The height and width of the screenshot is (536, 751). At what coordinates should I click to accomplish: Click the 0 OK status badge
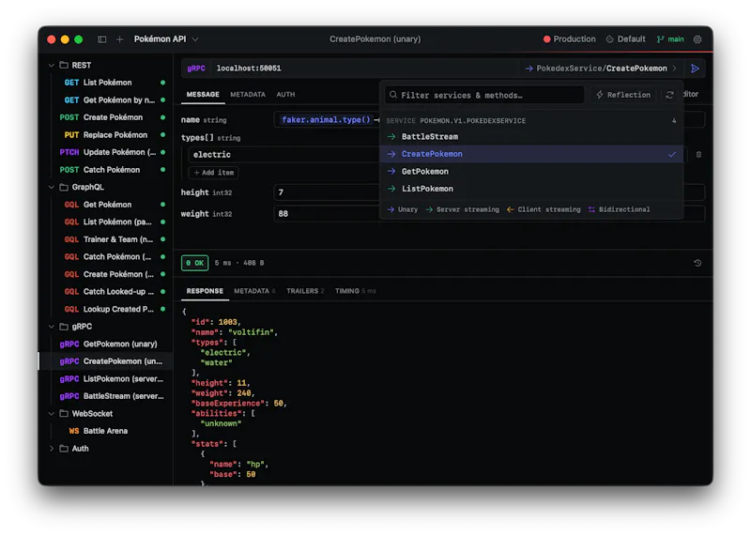[x=195, y=263]
